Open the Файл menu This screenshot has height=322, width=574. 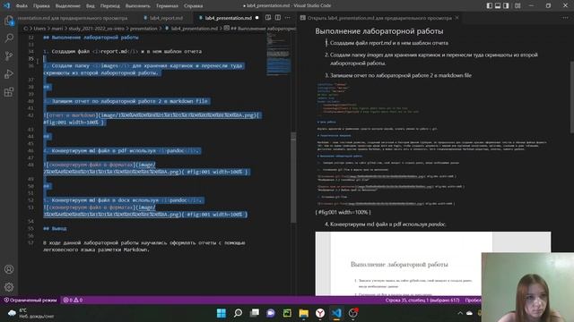[22, 6]
